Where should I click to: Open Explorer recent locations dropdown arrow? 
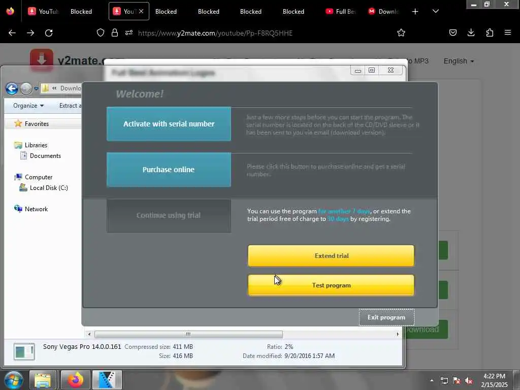[36, 88]
